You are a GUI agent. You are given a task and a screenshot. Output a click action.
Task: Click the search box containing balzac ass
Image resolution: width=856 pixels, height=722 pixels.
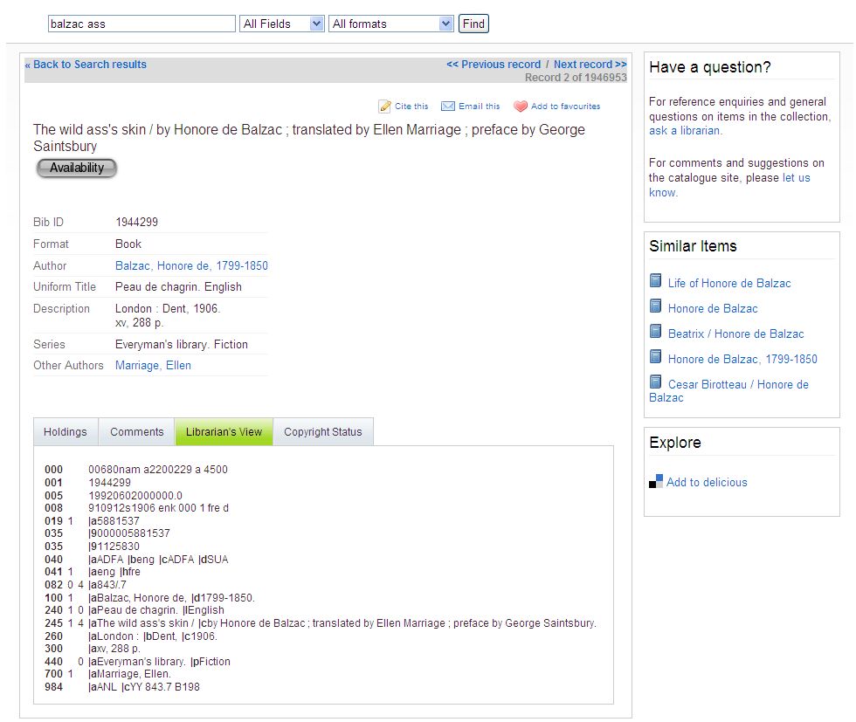tap(142, 24)
